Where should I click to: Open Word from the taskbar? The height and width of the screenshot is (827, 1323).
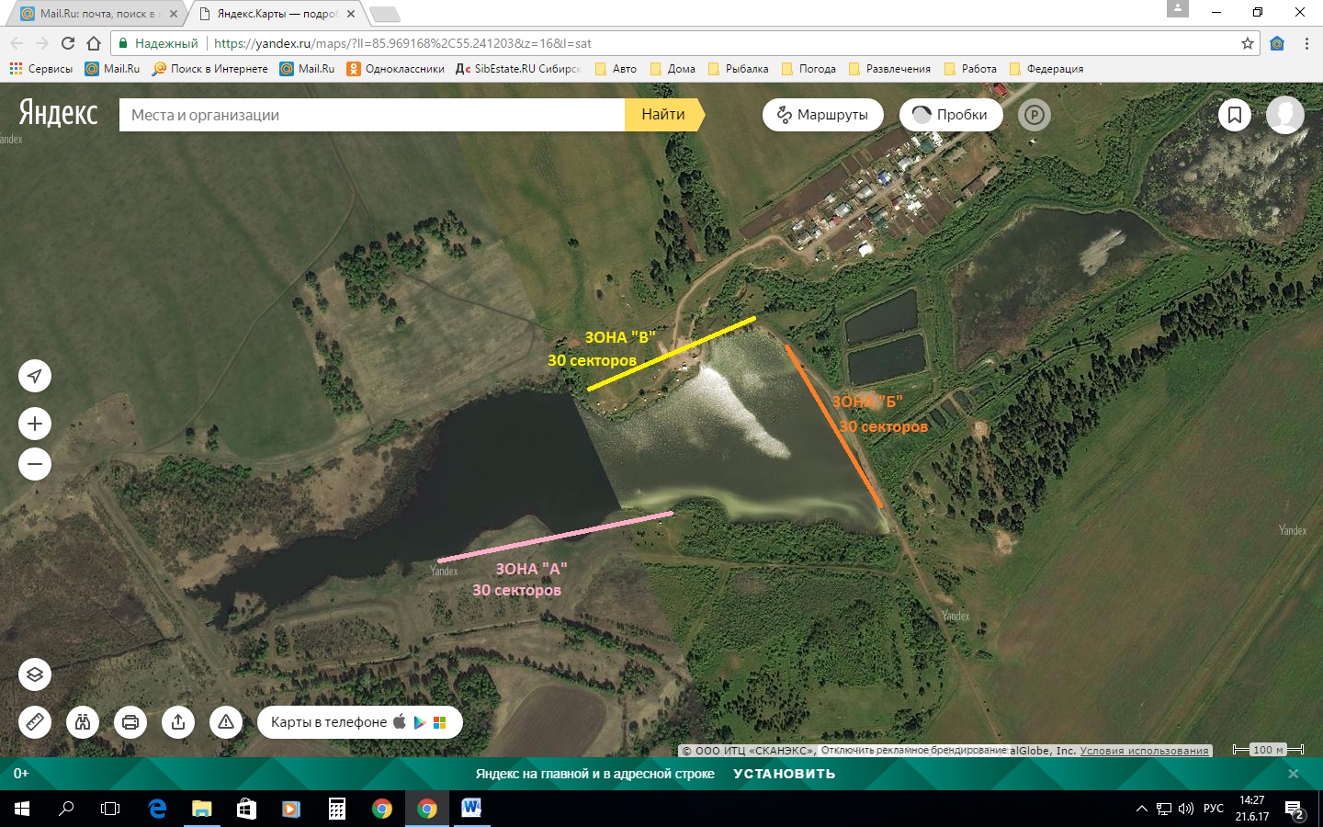[471, 809]
